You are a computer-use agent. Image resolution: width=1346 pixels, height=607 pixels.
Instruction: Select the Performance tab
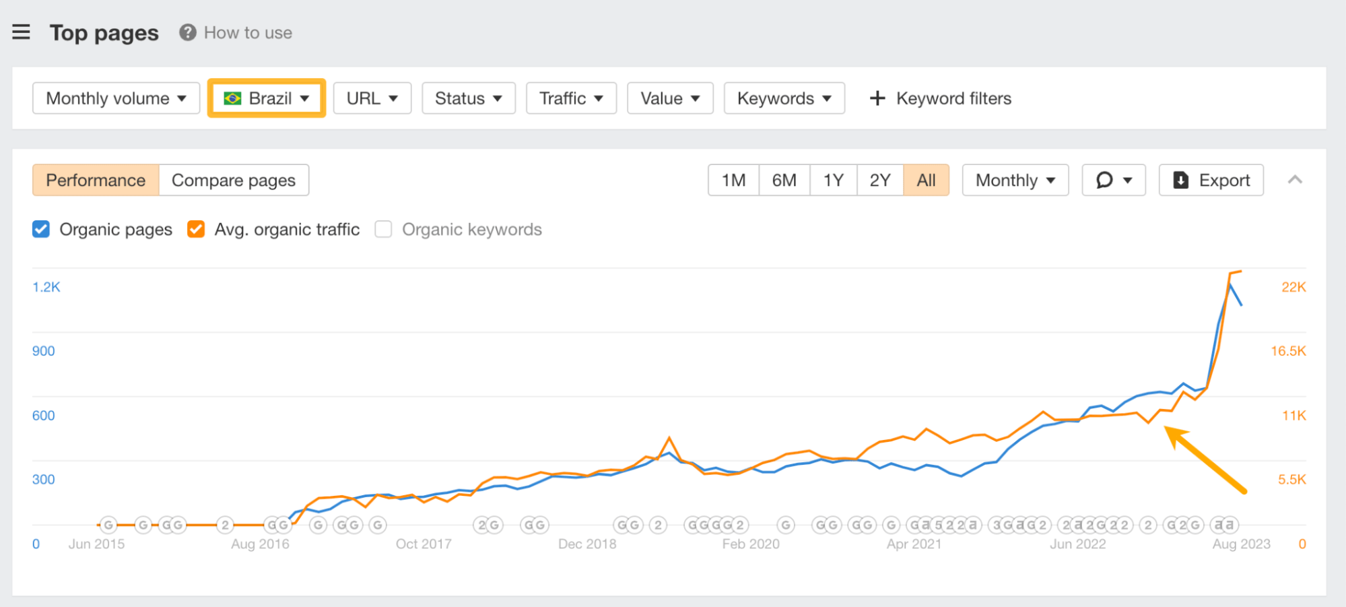click(96, 180)
